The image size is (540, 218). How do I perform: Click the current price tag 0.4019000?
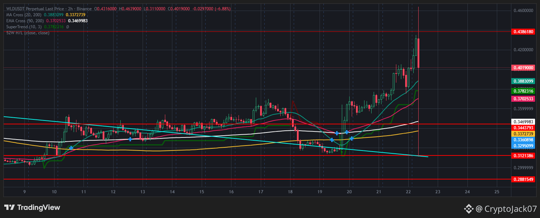pyautogui.click(x=524, y=67)
